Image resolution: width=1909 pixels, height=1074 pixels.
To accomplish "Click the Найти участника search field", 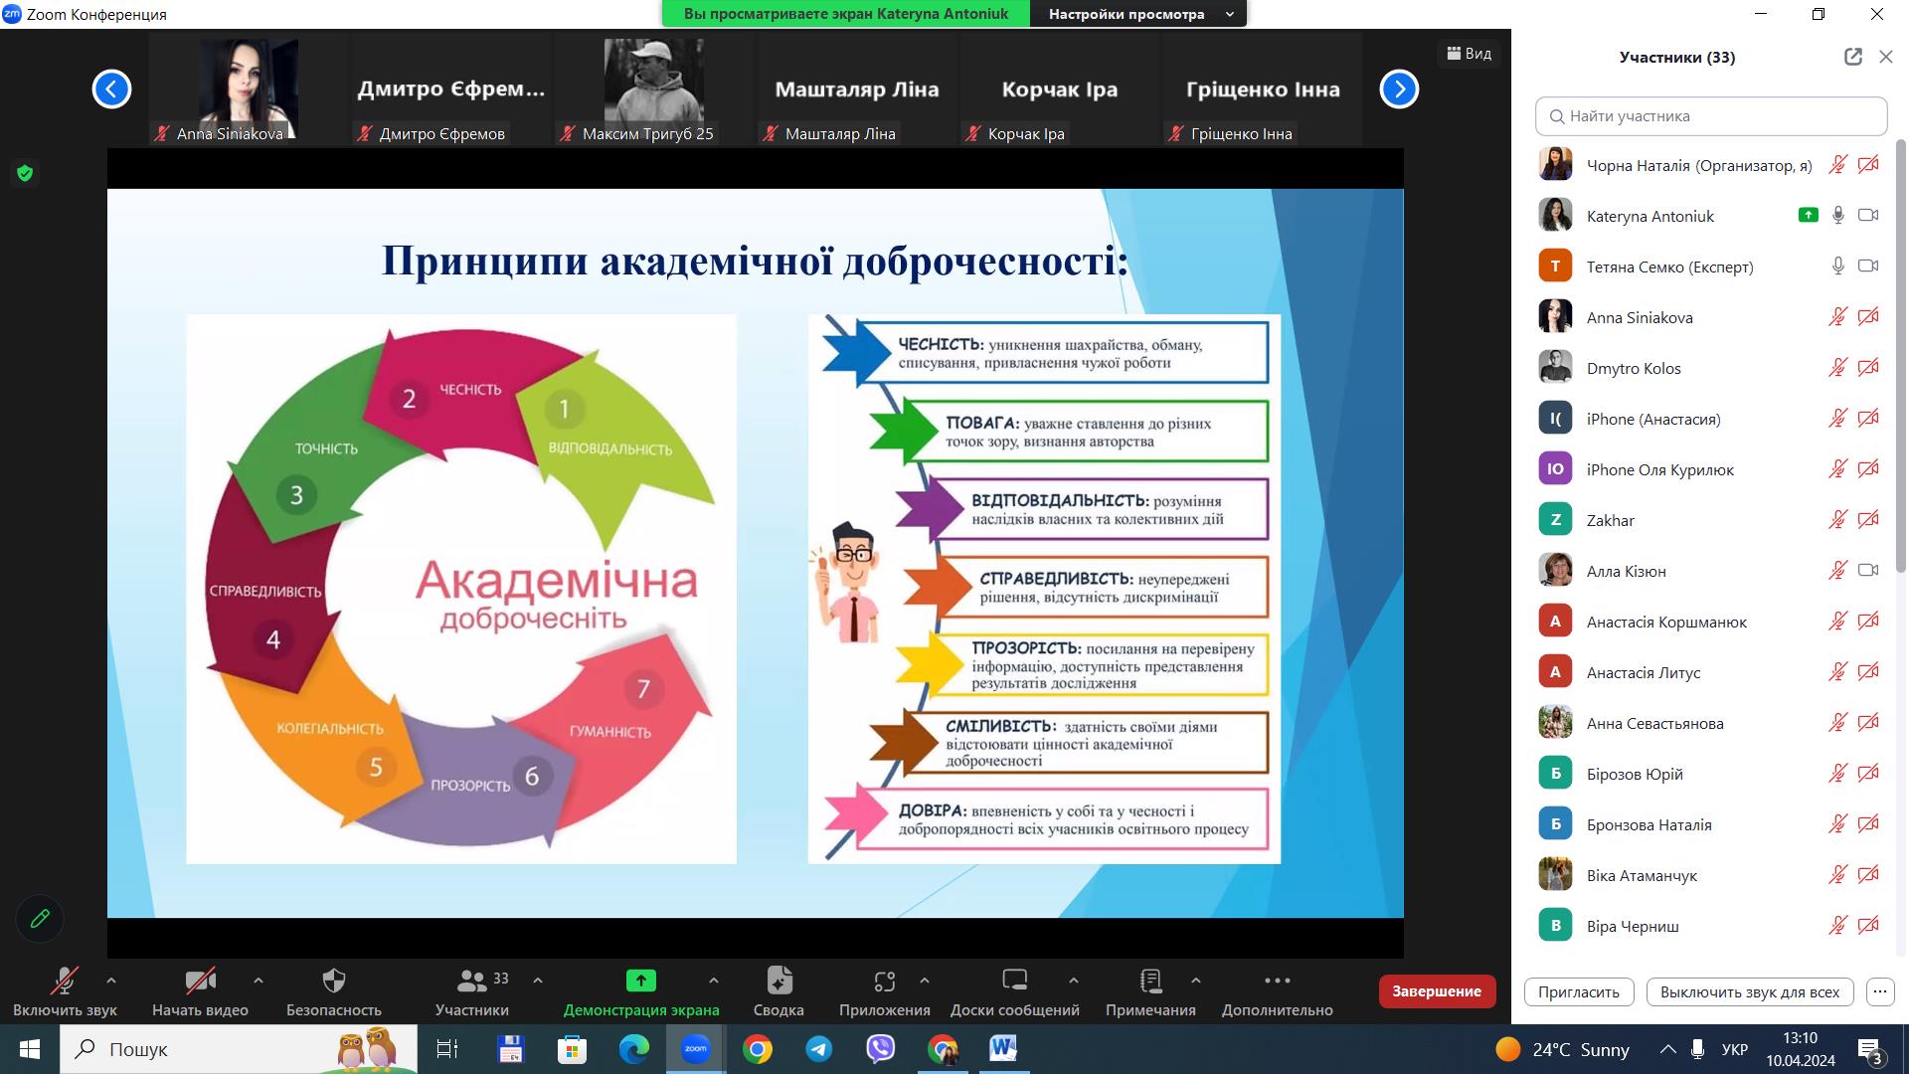I will point(1710,116).
